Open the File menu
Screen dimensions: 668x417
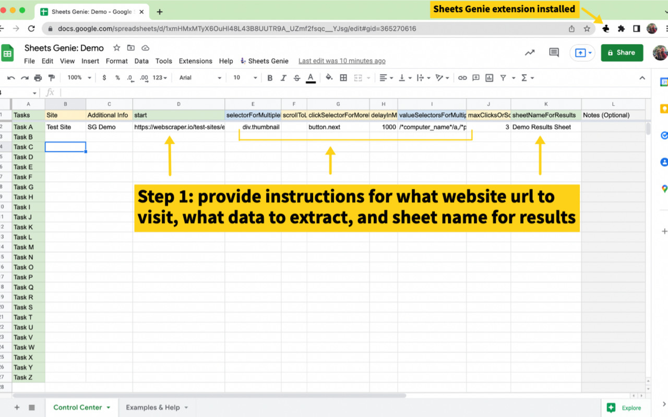click(x=30, y=61)
